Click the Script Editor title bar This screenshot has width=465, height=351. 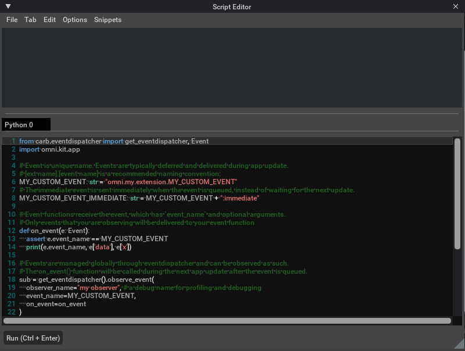(233, 6)
